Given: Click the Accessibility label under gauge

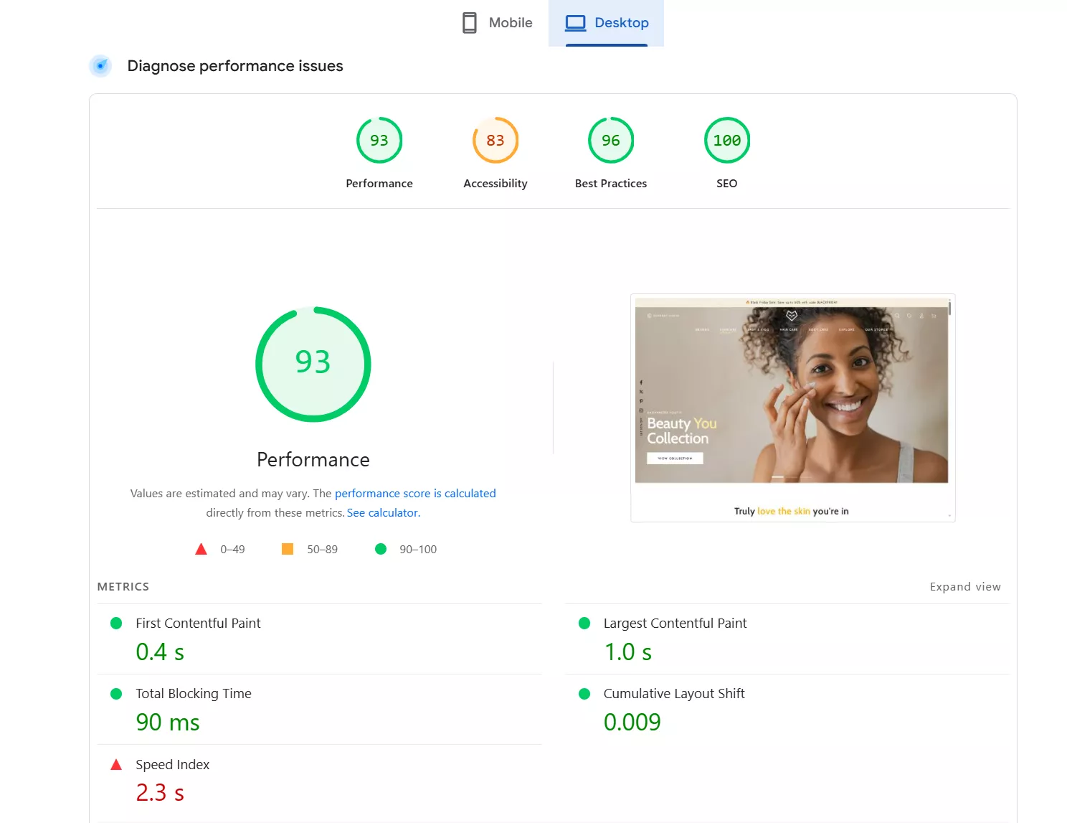Looking at the screenshot, I should tap(495, 184).
